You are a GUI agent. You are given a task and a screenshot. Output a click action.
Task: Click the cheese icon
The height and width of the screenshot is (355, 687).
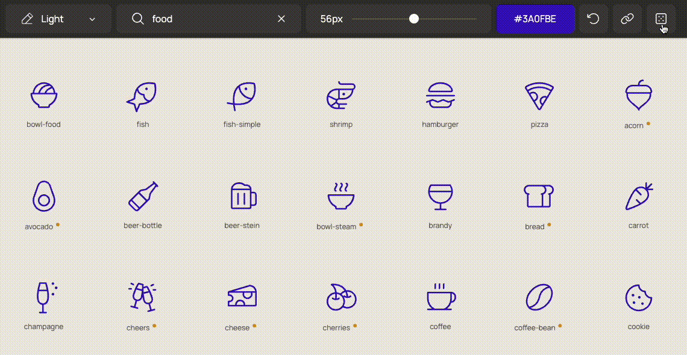pyautogui.click(x=242, y=297)
